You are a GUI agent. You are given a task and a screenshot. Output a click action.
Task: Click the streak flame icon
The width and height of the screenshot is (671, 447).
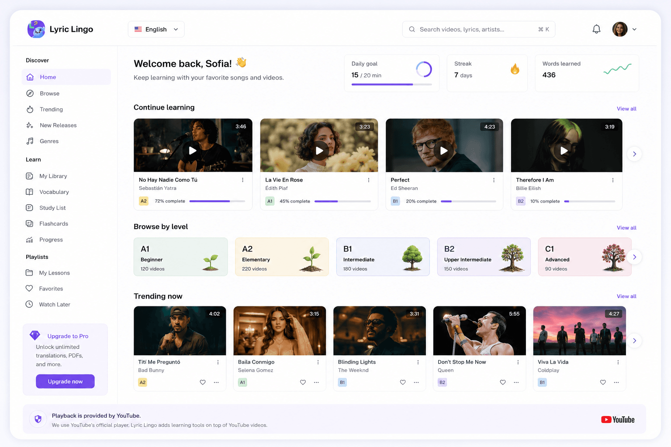(515, 69)
